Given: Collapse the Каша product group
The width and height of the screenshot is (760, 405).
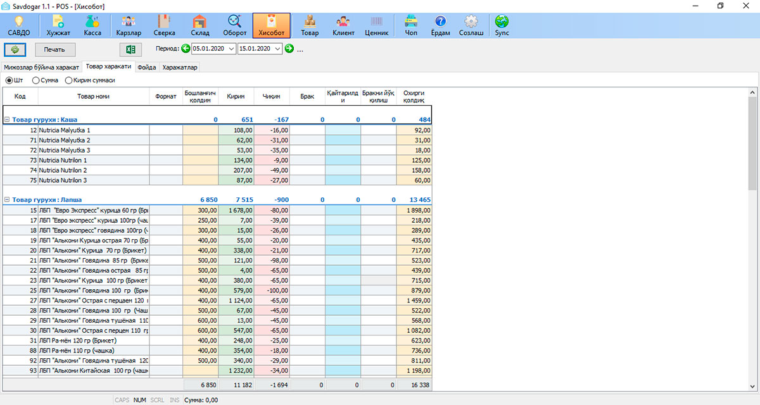Looking at the screenshot, I should [x=7, y=119].
